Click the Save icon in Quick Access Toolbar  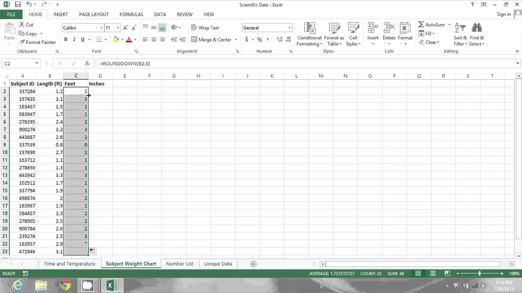[x=18, y=4]
